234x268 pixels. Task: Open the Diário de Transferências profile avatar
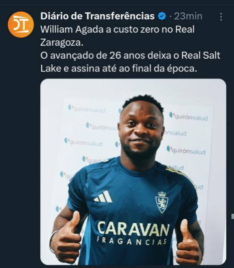[21, 24]
